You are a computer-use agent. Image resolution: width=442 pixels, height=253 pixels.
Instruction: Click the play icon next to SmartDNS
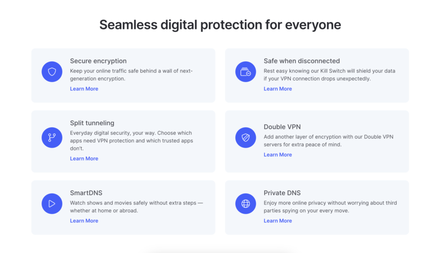pyautogui.click(x=52, y=203)
